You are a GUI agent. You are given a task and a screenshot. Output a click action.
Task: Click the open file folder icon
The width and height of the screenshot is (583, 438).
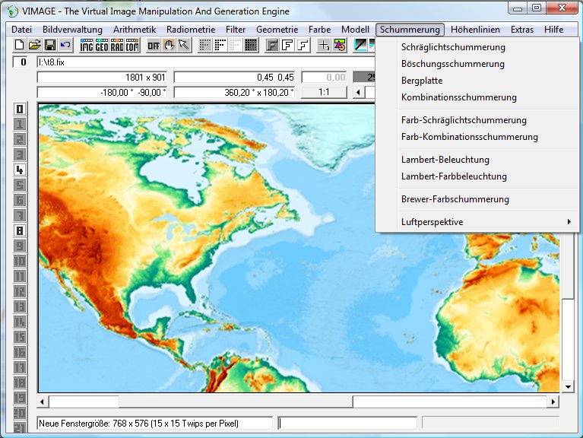click(x=34, y=46)
